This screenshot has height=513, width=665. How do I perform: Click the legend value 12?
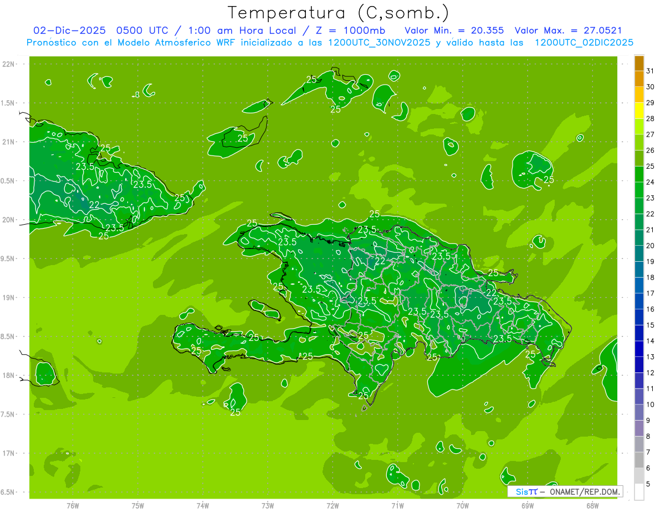pos(650,372)
